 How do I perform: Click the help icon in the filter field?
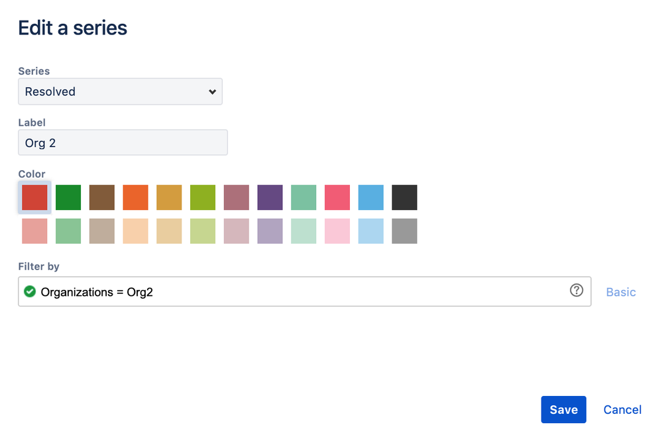pyautogui.click(x=576, y=291)
